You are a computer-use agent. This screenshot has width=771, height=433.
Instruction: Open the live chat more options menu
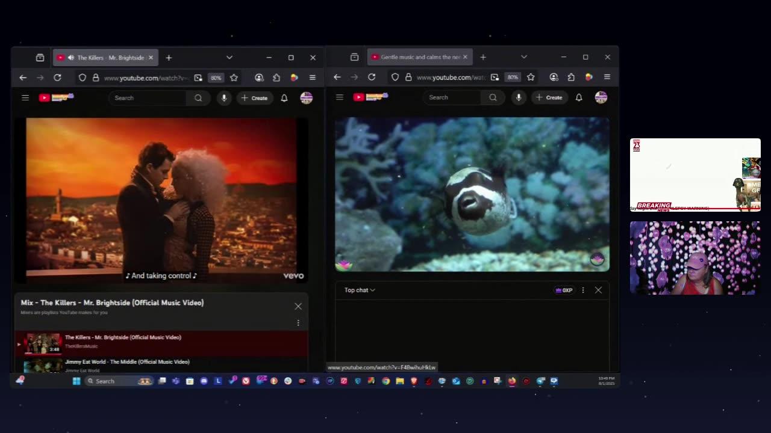point(582,290)
